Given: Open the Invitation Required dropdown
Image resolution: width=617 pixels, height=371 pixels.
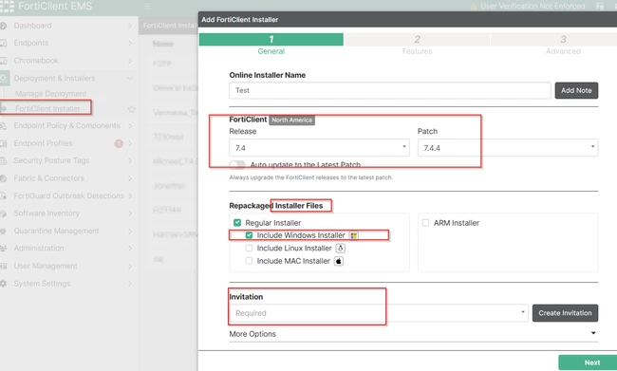Looking at the screenshot, I should [x=379, y=313].
